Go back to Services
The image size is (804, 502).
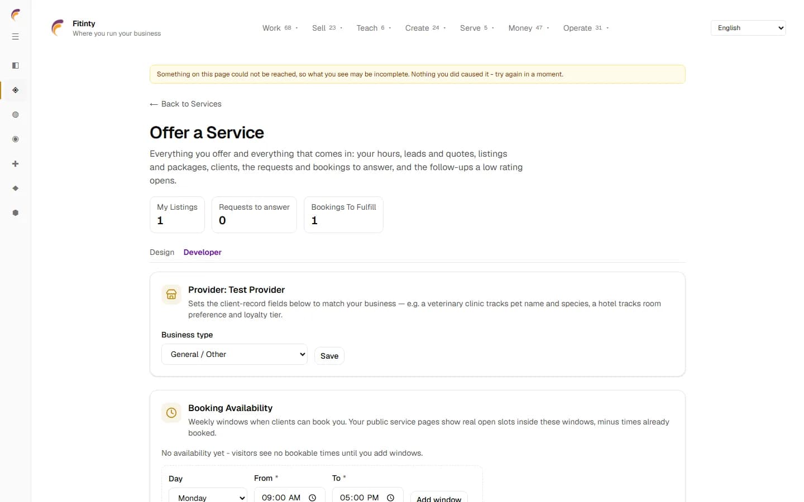point(186,104)
